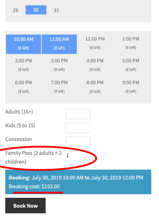
Task: Choose date 31 in the calendar
Action: click(56, 10)
